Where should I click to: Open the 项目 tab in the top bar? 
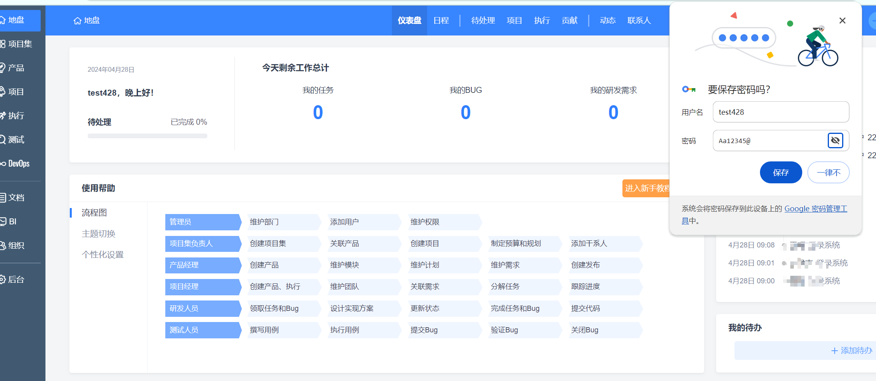point(514,20)
